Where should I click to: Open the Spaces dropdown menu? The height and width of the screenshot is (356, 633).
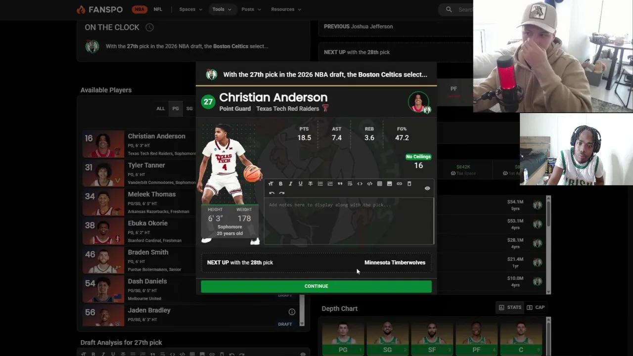point(190,9)
